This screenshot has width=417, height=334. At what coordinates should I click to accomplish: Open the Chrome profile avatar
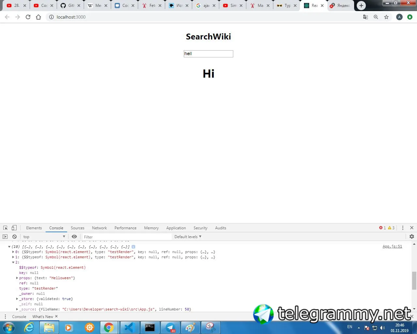[399, 17]
